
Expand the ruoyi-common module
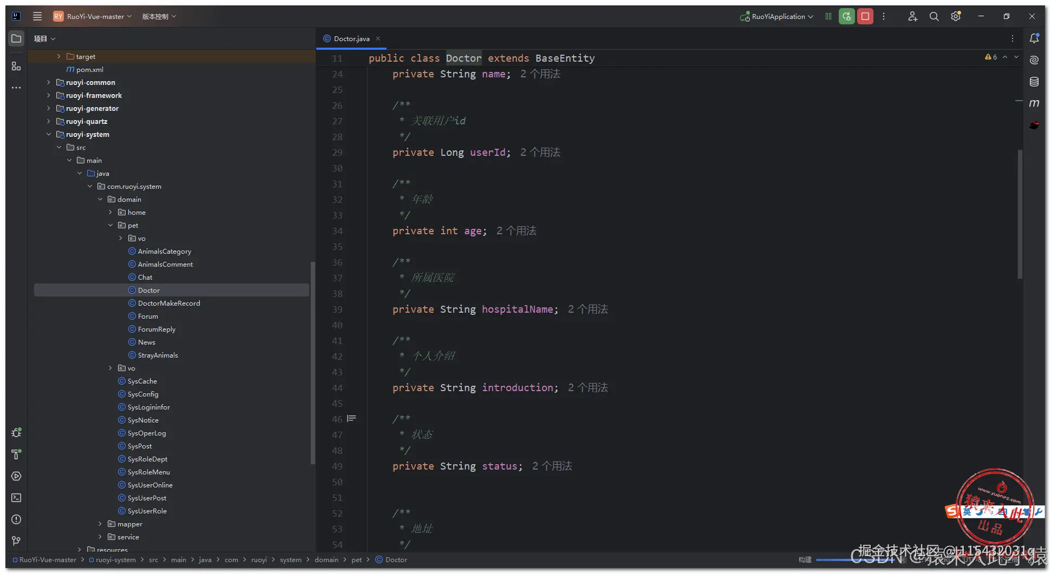[49, 82]
